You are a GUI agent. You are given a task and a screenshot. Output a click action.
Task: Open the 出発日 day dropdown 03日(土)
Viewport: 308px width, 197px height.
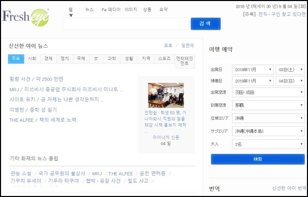click(290, 70)
